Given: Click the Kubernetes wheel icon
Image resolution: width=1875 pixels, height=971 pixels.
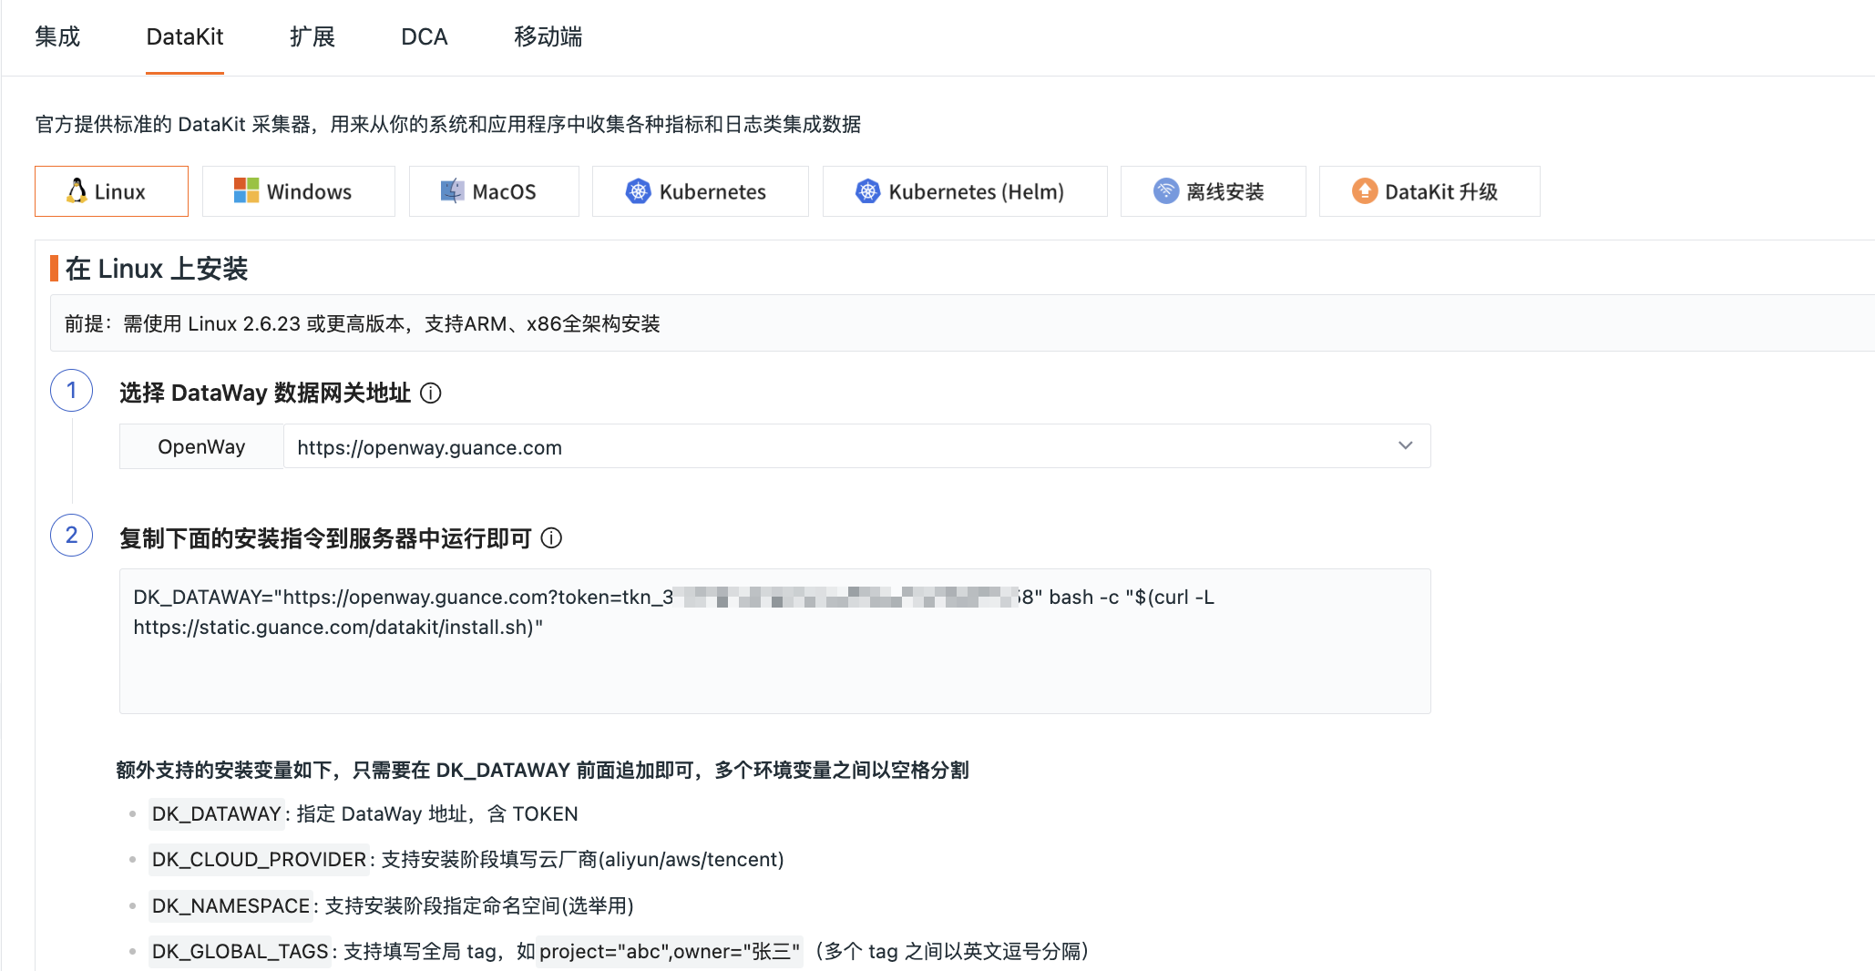Looking at the screenshot, I should tap(639, 191).
